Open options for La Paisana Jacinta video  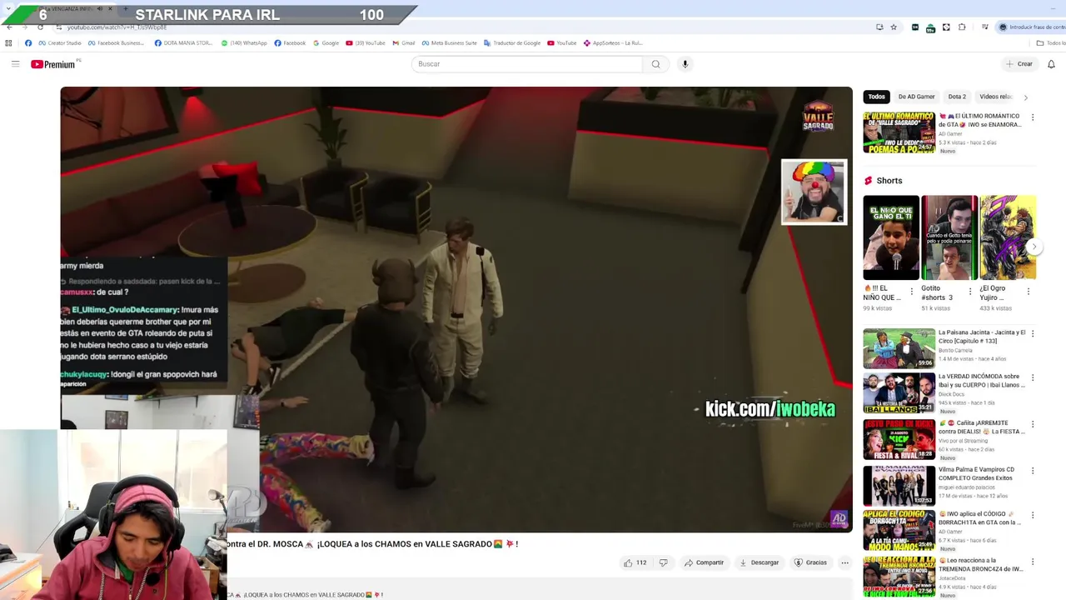1033,334
